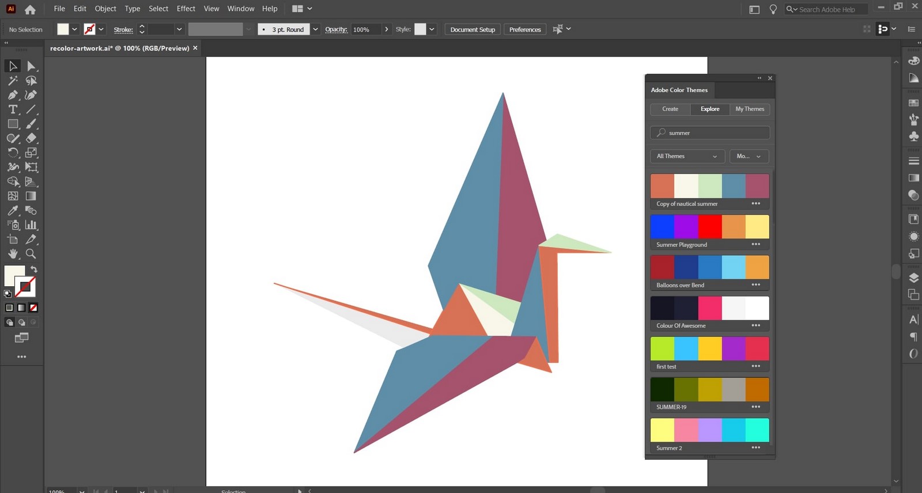Select the Free Transform tool
Screen dimensions: 922x493
31,167
